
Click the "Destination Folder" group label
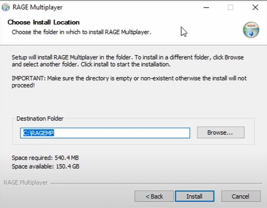[x=40, y=118]
